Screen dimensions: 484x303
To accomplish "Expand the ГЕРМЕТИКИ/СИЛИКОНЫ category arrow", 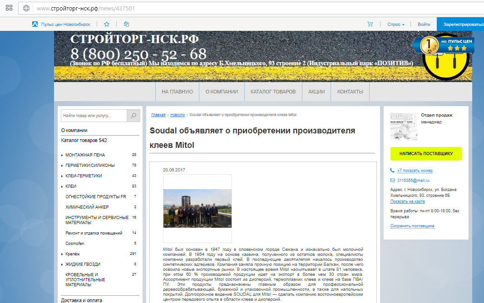I will [62, 166].
